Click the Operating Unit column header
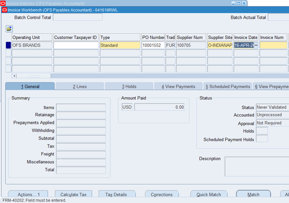Viewport: 289px width, 203px height. pyautogui.click(x=32, y=37)
